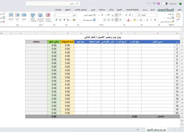Click the Cut scissors icon

point(173,14)
